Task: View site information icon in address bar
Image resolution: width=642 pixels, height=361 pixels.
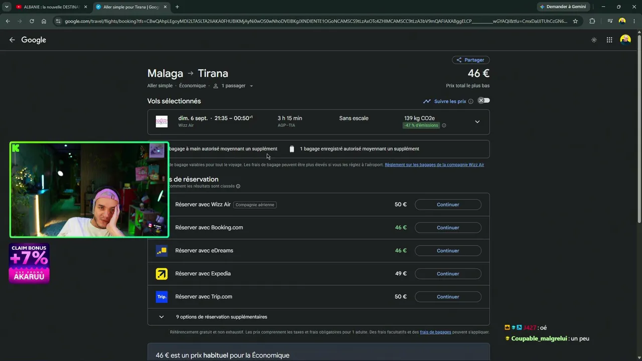Action: point(58,21)
